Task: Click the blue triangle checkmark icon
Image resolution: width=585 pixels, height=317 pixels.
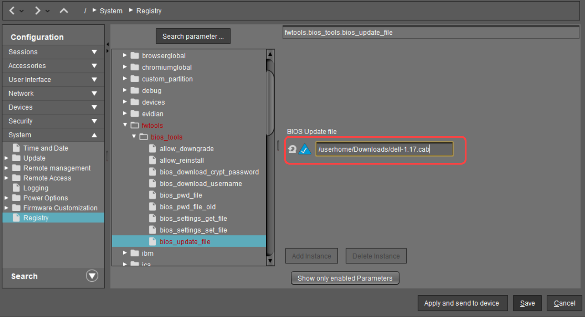Action: pyautogui.click(x=305, y=149)
